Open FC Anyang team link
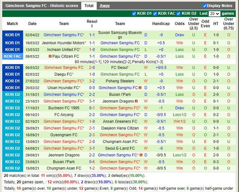Viewport: 239px width, 192px height. click(x=64, y=114)
